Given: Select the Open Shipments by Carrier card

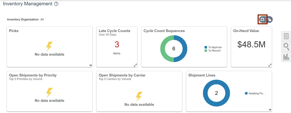Looking at the screenshot, I should [139, 91].
